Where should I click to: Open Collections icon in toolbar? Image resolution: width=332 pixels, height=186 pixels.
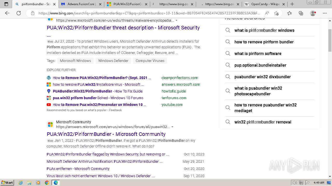301,13
